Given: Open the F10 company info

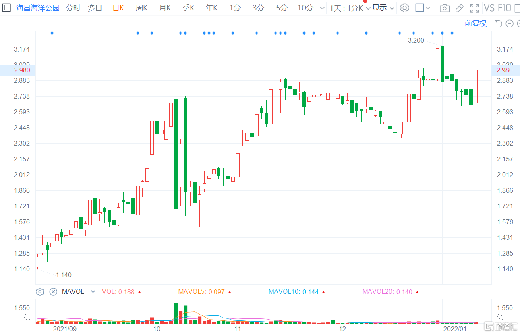Looking at the screenshot, I should coord(504,8).
